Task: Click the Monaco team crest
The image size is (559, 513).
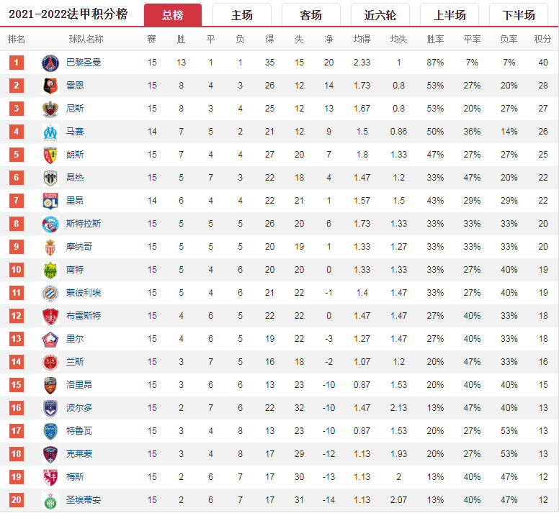Action: 50,247
